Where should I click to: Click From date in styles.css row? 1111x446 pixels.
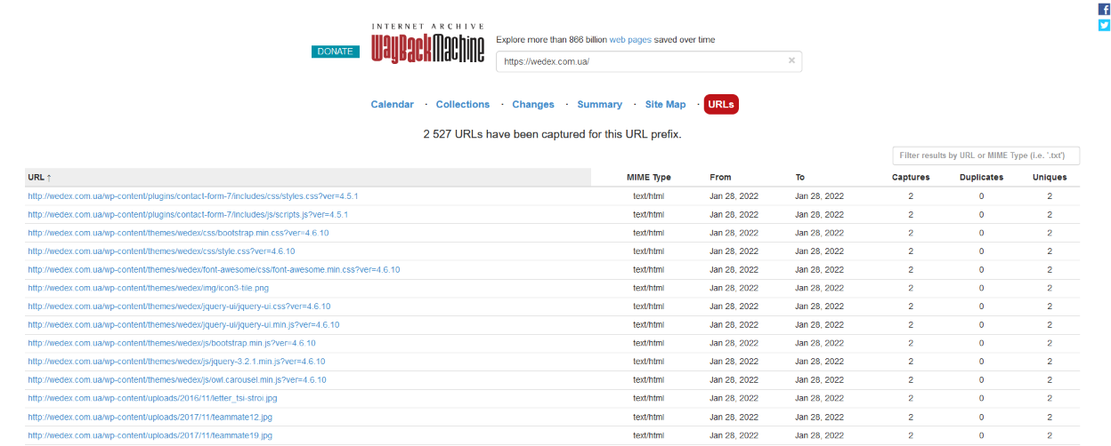[734, 195]
